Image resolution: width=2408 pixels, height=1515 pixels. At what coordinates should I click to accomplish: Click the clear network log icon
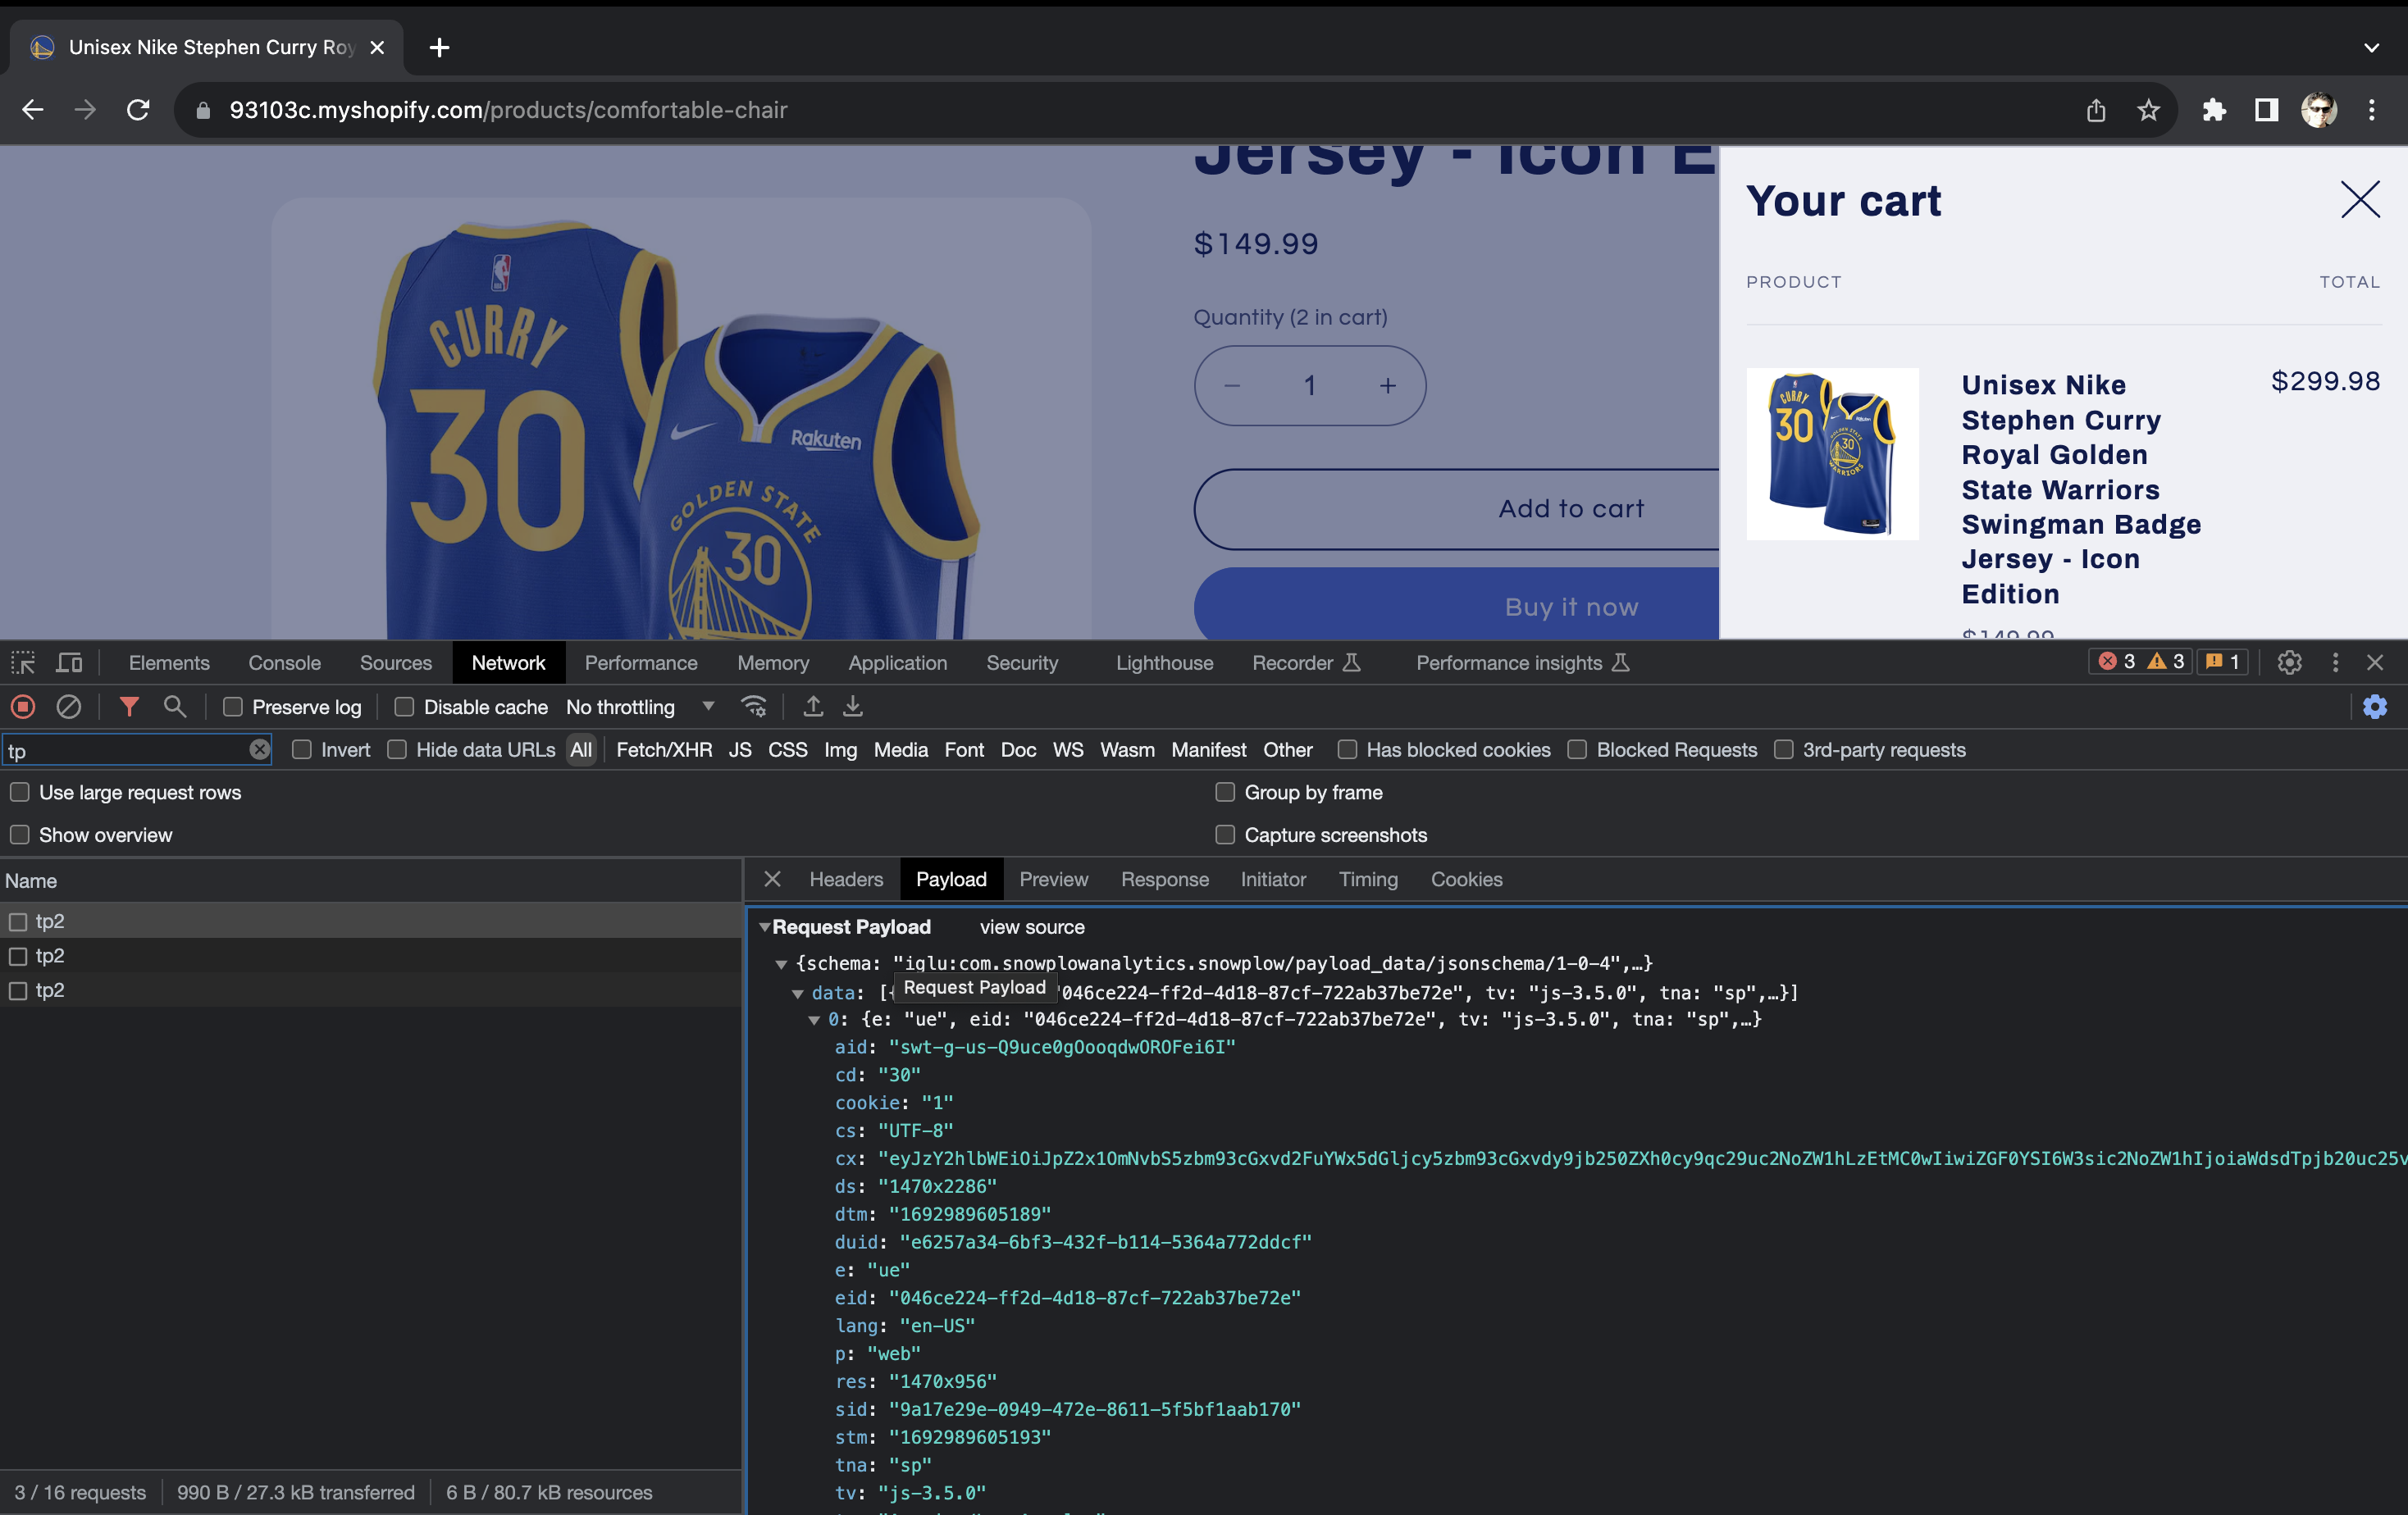click(x=68, y=707)
